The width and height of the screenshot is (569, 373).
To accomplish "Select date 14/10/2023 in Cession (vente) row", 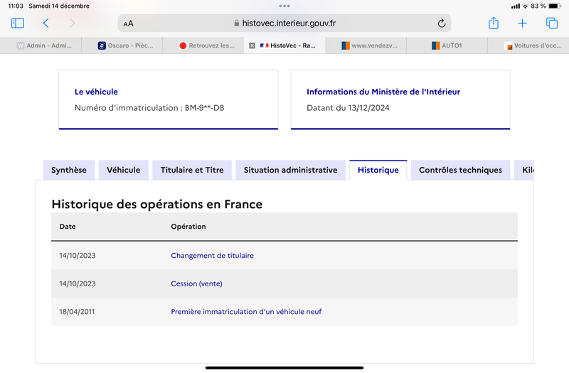I will (x=78, y=283).
